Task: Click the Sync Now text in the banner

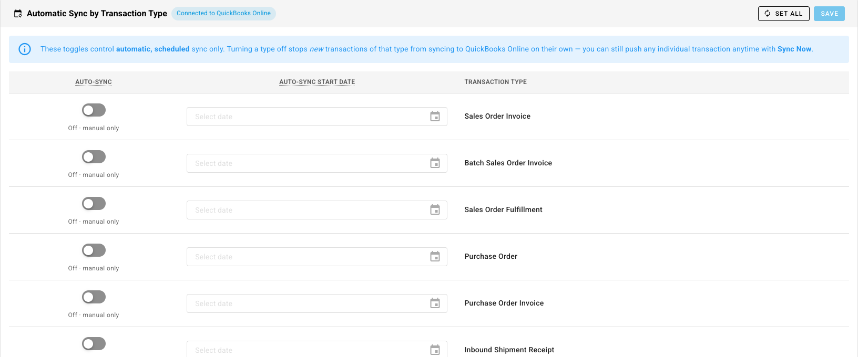Action: click(794, 49)
